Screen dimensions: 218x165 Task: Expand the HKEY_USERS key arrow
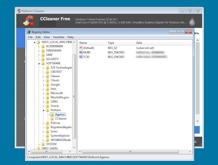[x=34, y=149]
